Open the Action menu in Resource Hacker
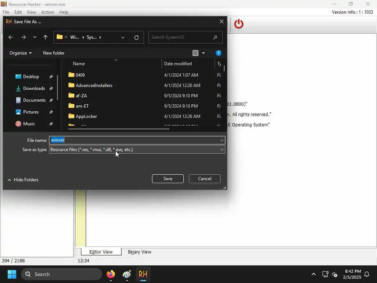 pyautogui.click(x=47, y=12)
